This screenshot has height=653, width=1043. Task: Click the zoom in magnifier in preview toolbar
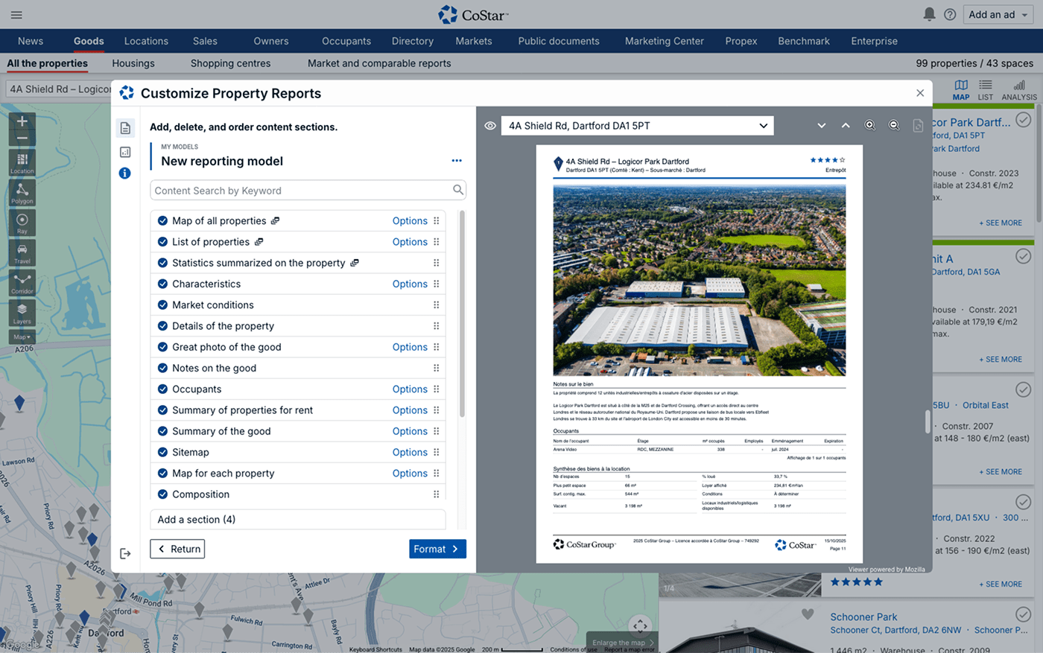(869, 125)
